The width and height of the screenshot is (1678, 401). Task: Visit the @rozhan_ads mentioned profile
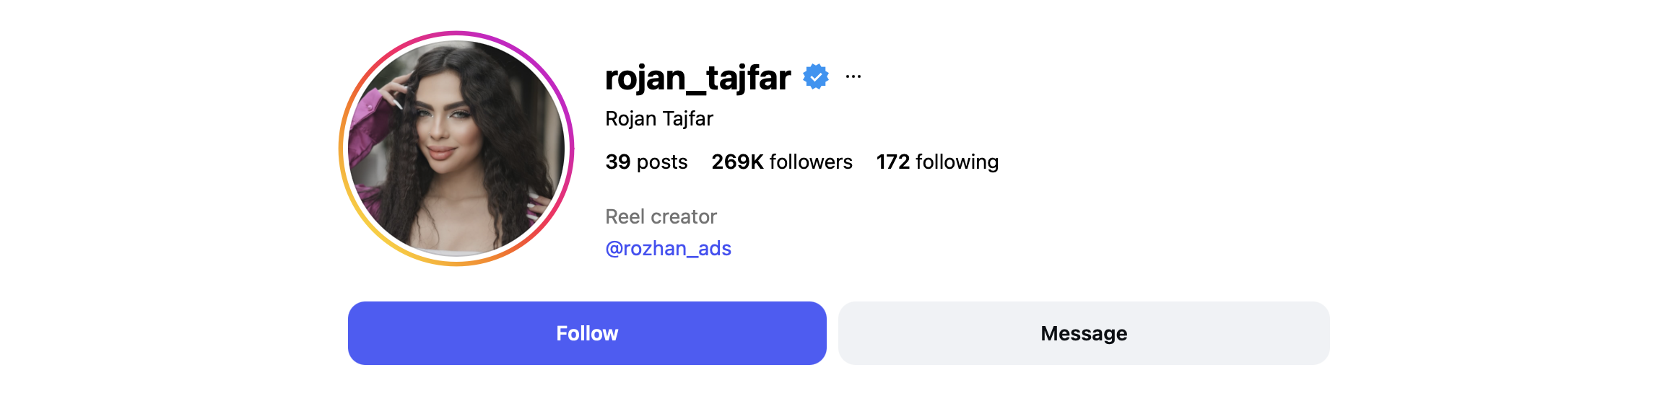point(668,249)
